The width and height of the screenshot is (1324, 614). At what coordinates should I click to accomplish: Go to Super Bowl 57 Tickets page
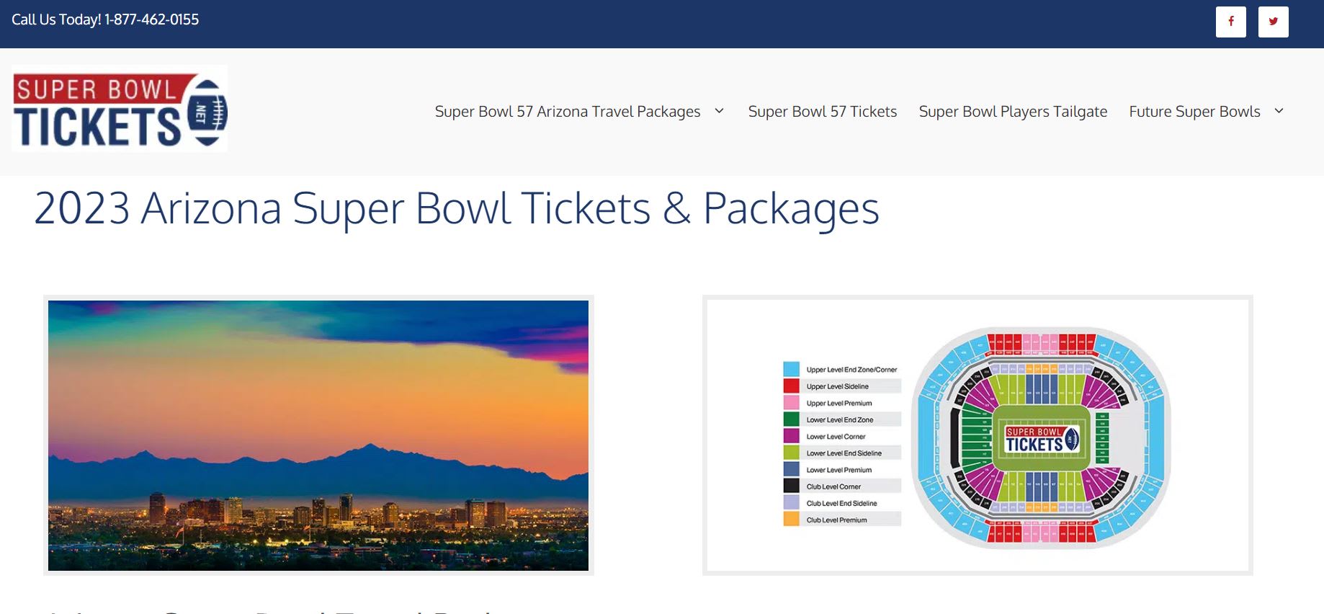[x=822, y=112]
